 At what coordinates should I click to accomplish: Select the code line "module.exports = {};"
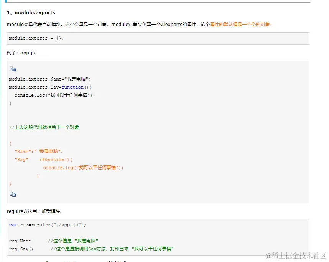[36, 38]
